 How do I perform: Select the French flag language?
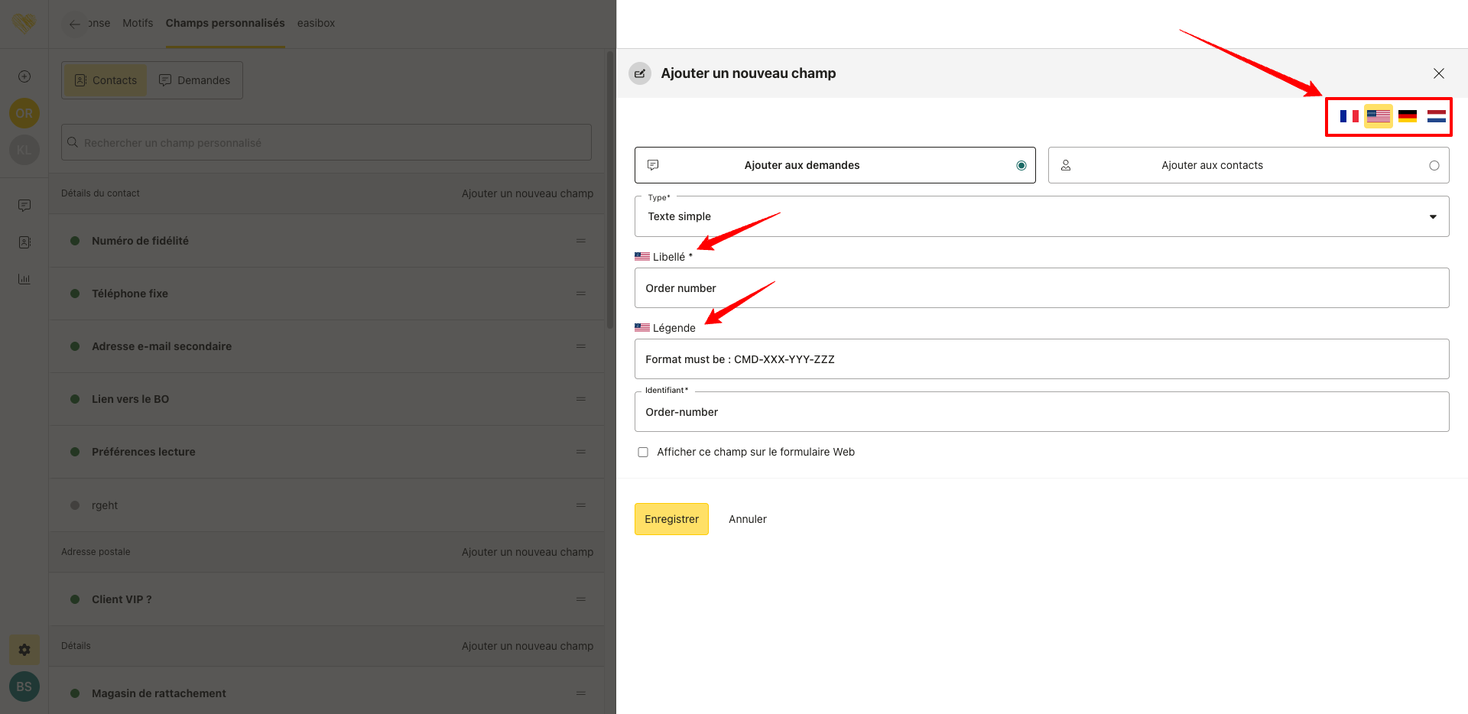click(x=1349, y=116)
